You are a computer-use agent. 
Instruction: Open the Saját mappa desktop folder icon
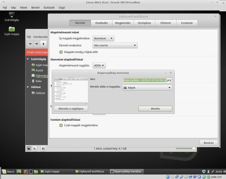[12, 31]
